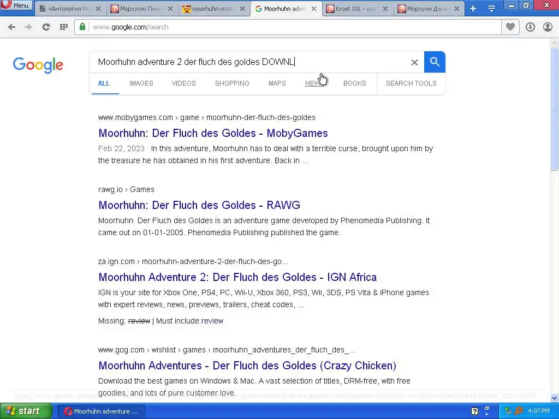Click the network connection tray icon
The height and width of the screenshot is (419, 559).
point(508,411)
